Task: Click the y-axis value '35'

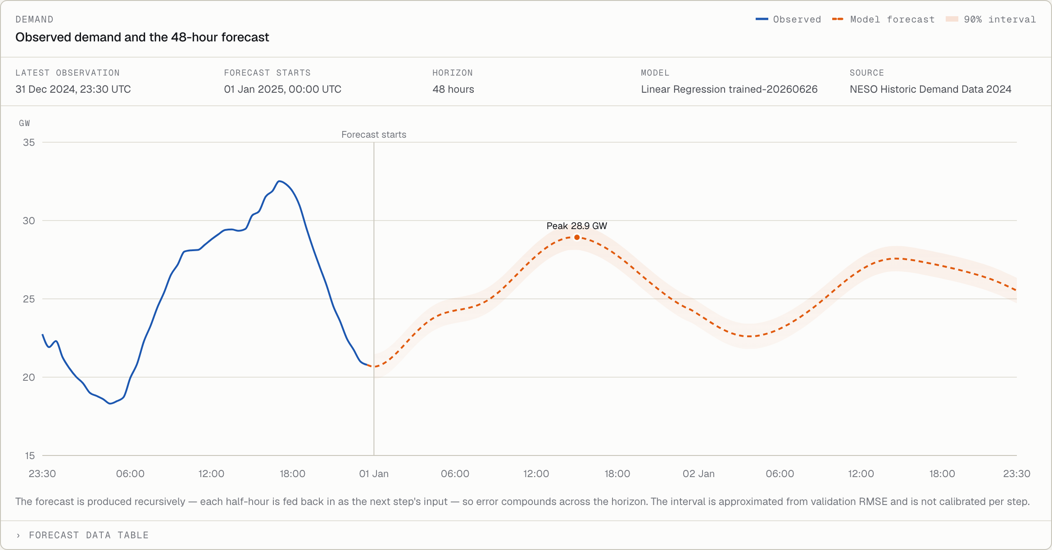Action: tap(29, 142)
